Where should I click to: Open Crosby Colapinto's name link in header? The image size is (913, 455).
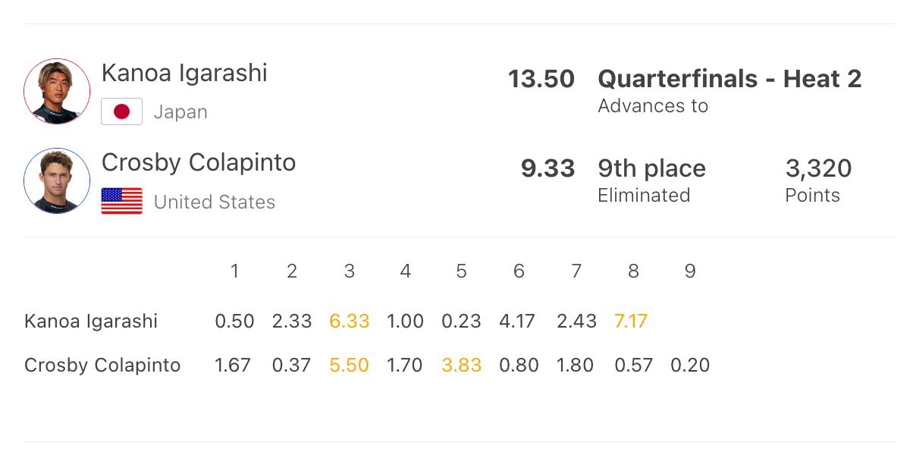199,162
